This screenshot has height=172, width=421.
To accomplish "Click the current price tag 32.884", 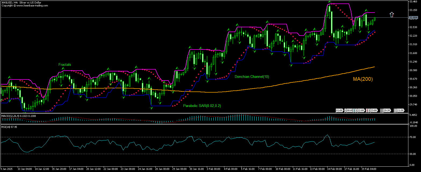I will pyautogui.click(x=413, y=18).
